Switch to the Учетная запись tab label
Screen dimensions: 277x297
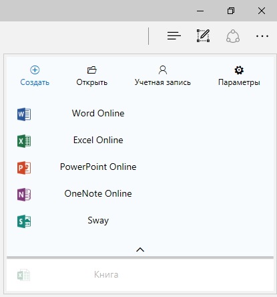163,82
